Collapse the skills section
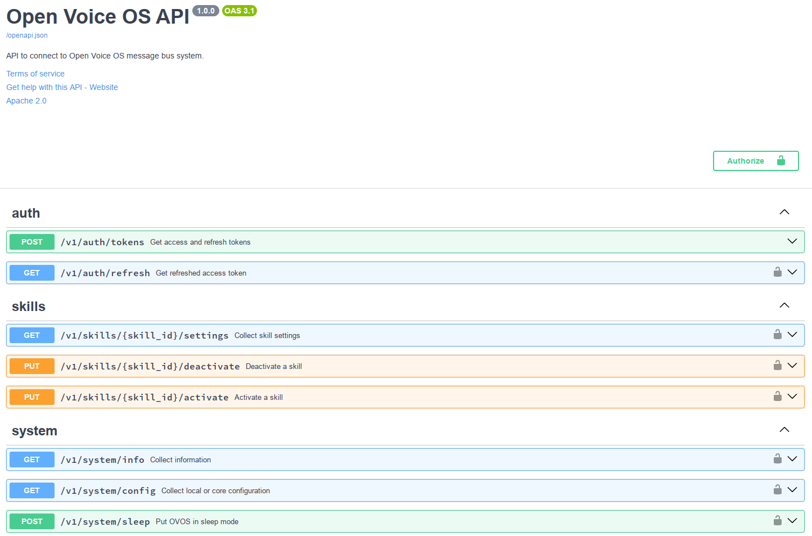Viewport: 812px width, 536px height. tap(784, 305)
